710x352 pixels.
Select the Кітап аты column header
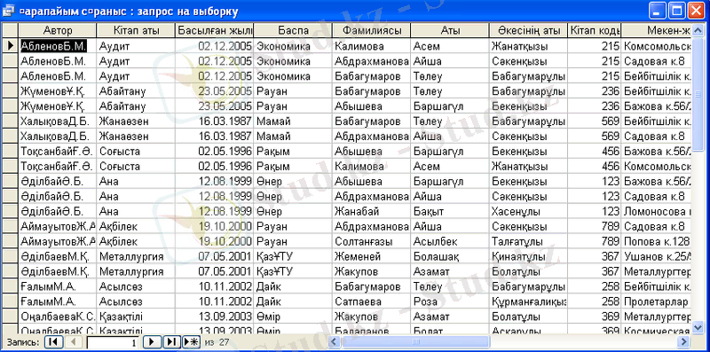pyautogui.click(x=136, y=30)
